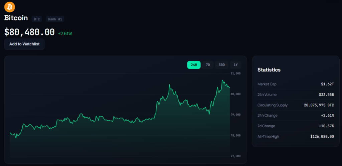
Task: Click the +10.57% 7d change value
Action: tap(326, 126)
